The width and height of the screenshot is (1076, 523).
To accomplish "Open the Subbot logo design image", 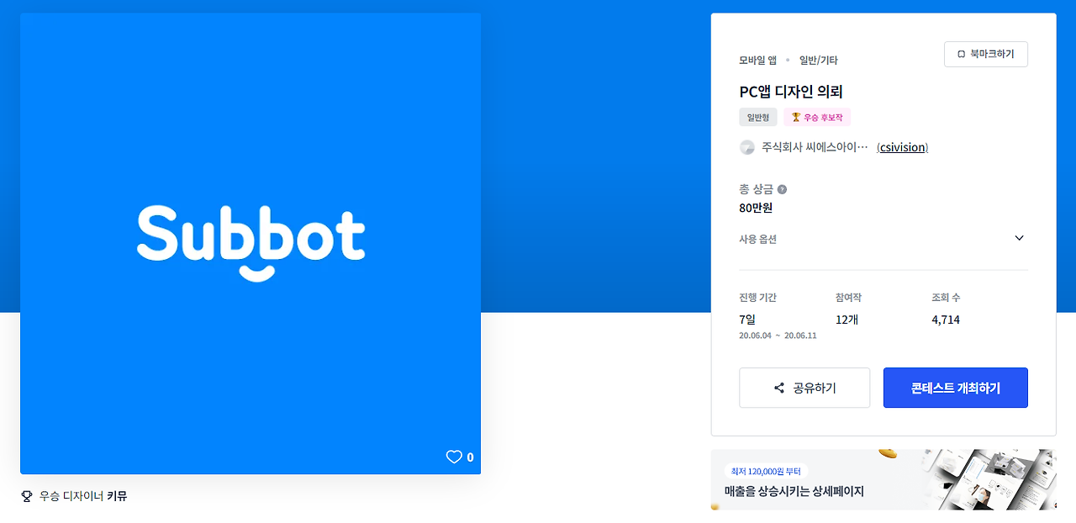I will point(251,243).
